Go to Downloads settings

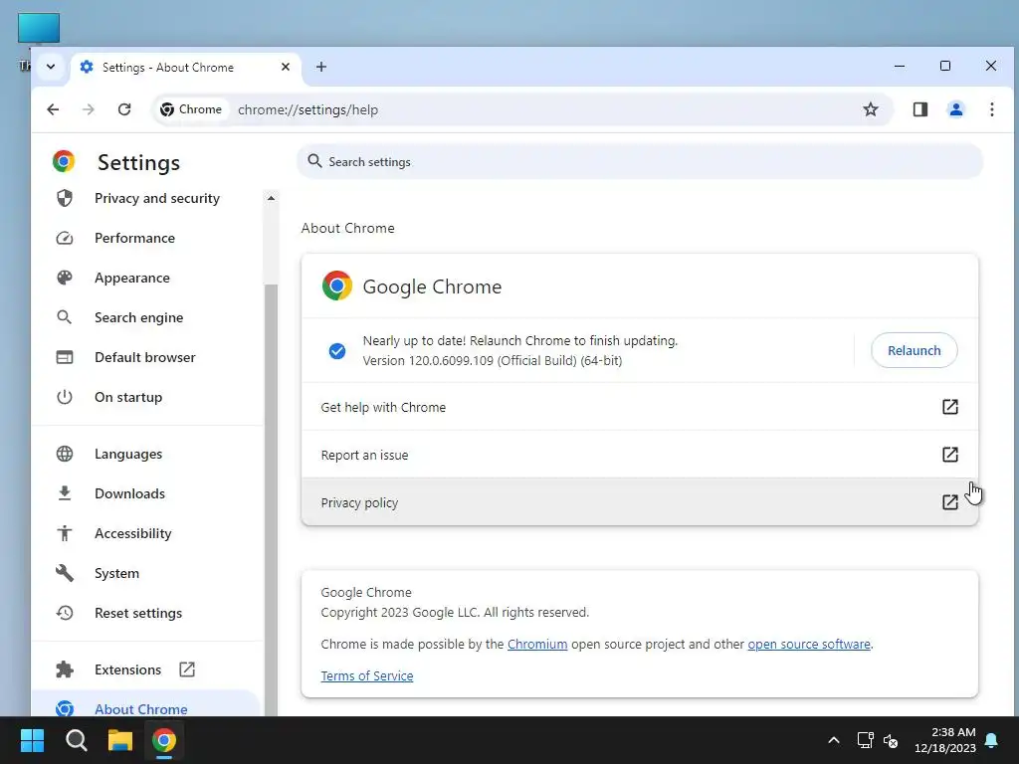point(147,493)
